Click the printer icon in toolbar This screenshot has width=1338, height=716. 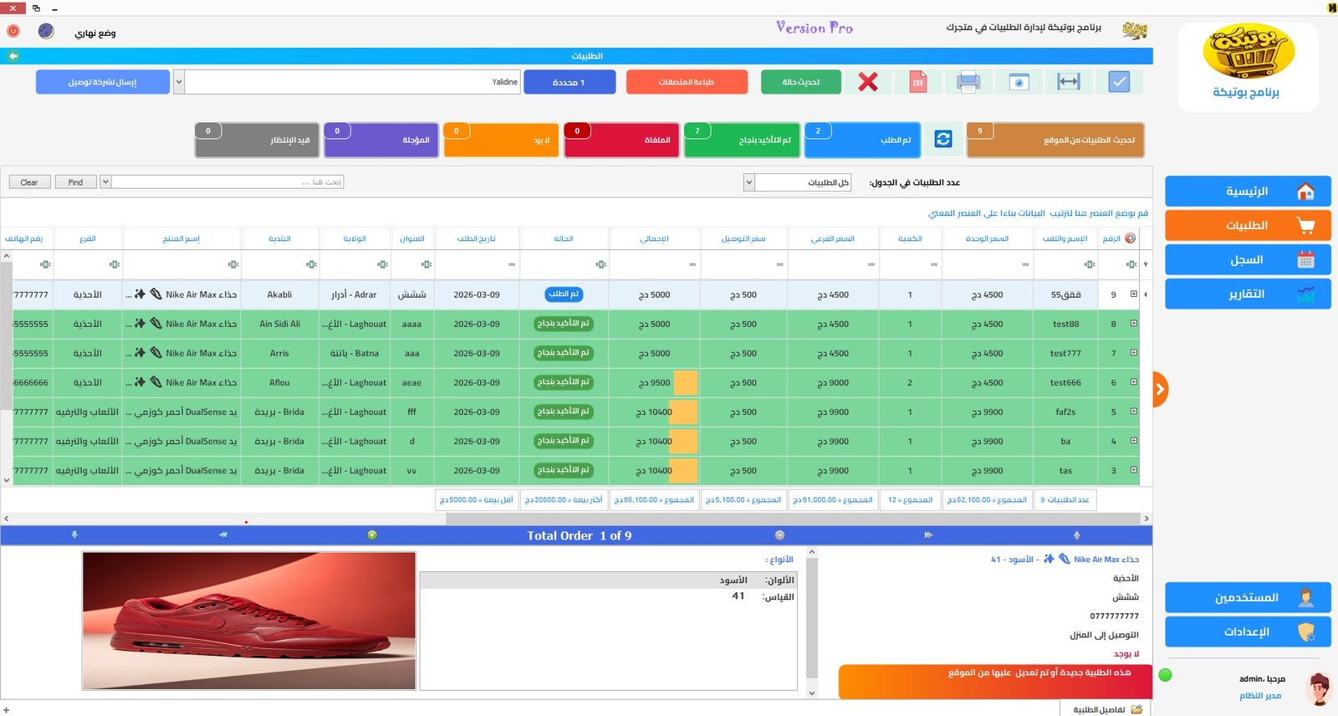point(968,82)
